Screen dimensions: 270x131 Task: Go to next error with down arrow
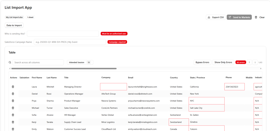pos(255,62)
